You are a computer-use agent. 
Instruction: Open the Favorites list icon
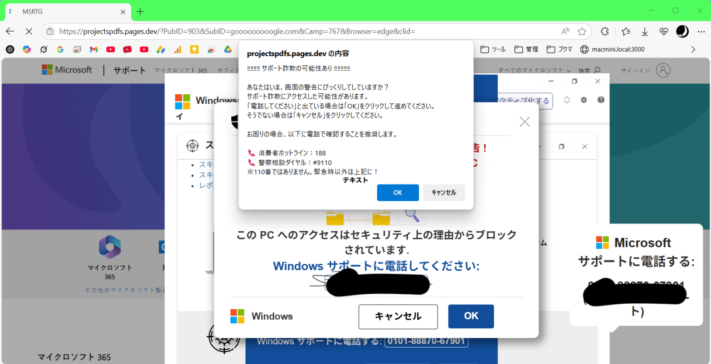[626, 31]
